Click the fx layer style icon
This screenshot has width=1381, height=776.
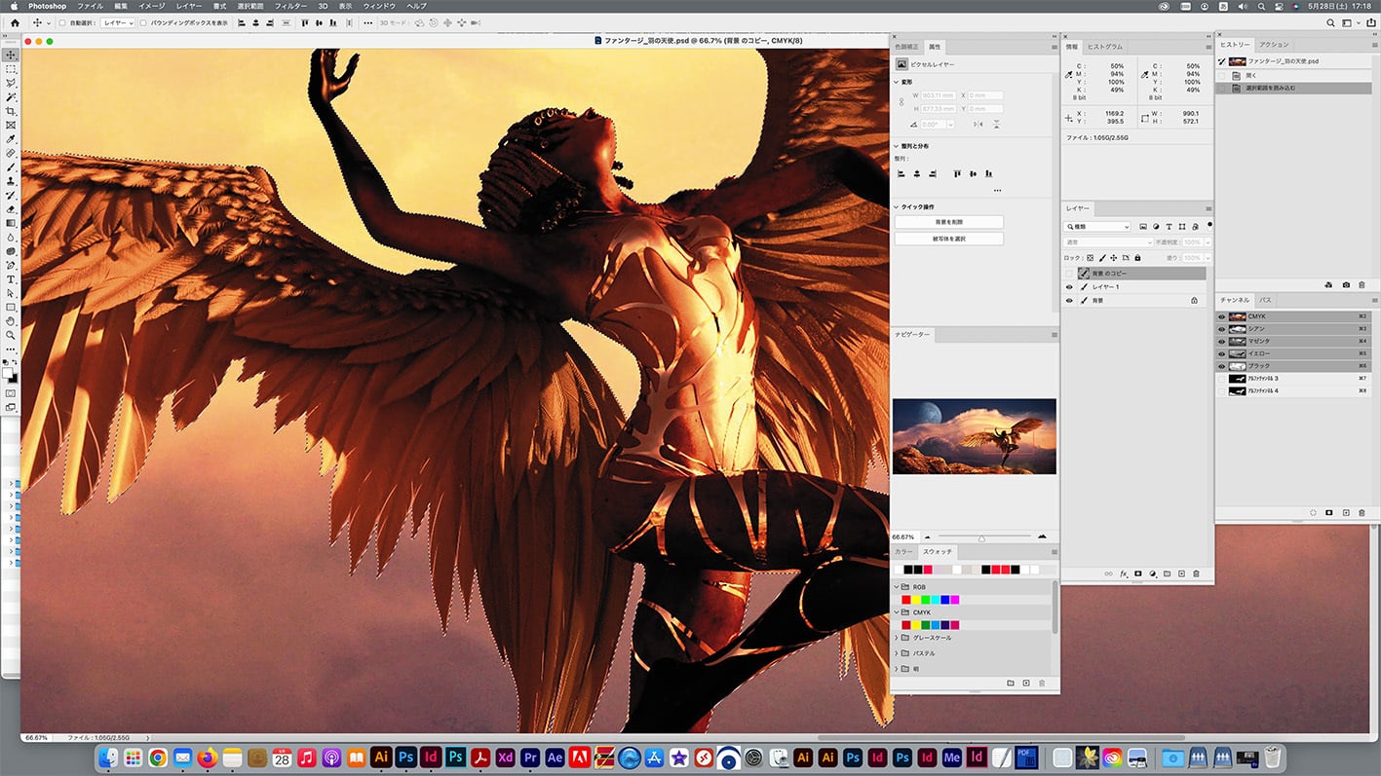pos(1124,573)
